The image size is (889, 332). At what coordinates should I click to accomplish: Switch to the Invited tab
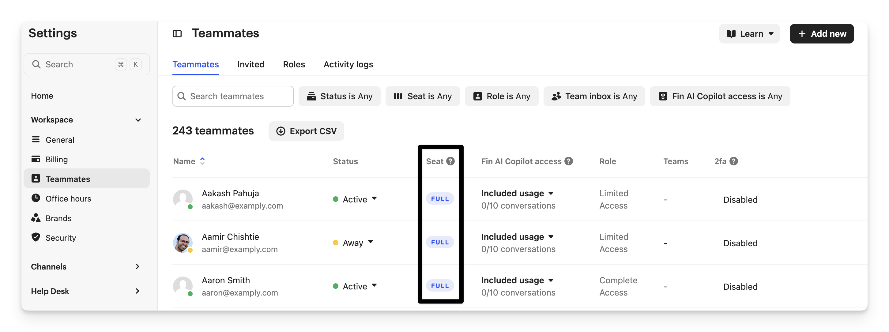251,65
